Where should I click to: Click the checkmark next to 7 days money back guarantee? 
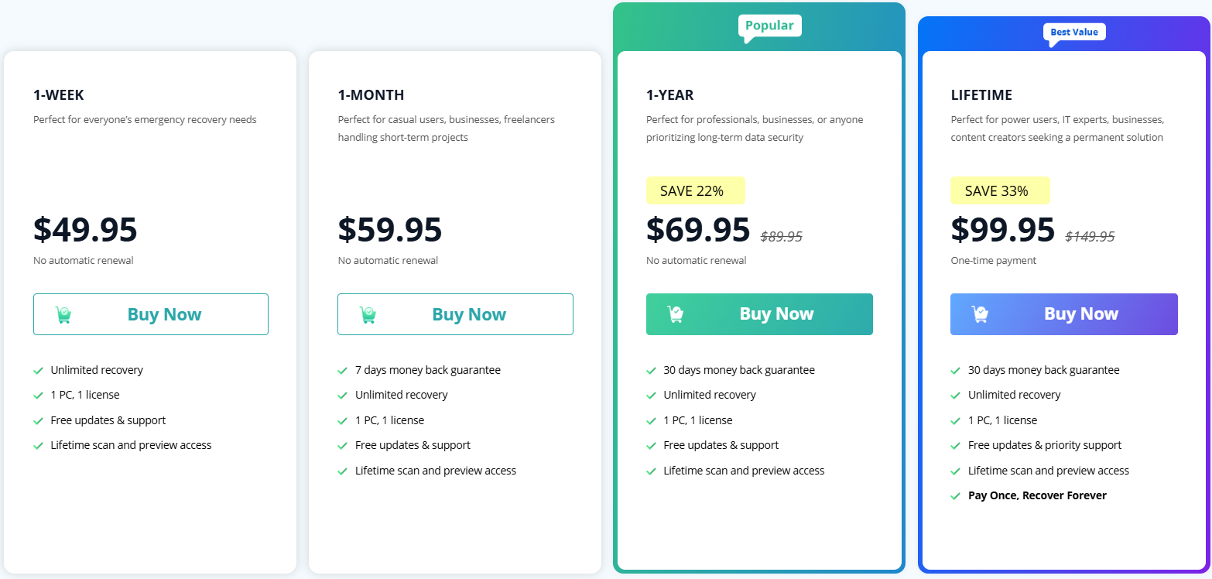(x=343, y=371)
